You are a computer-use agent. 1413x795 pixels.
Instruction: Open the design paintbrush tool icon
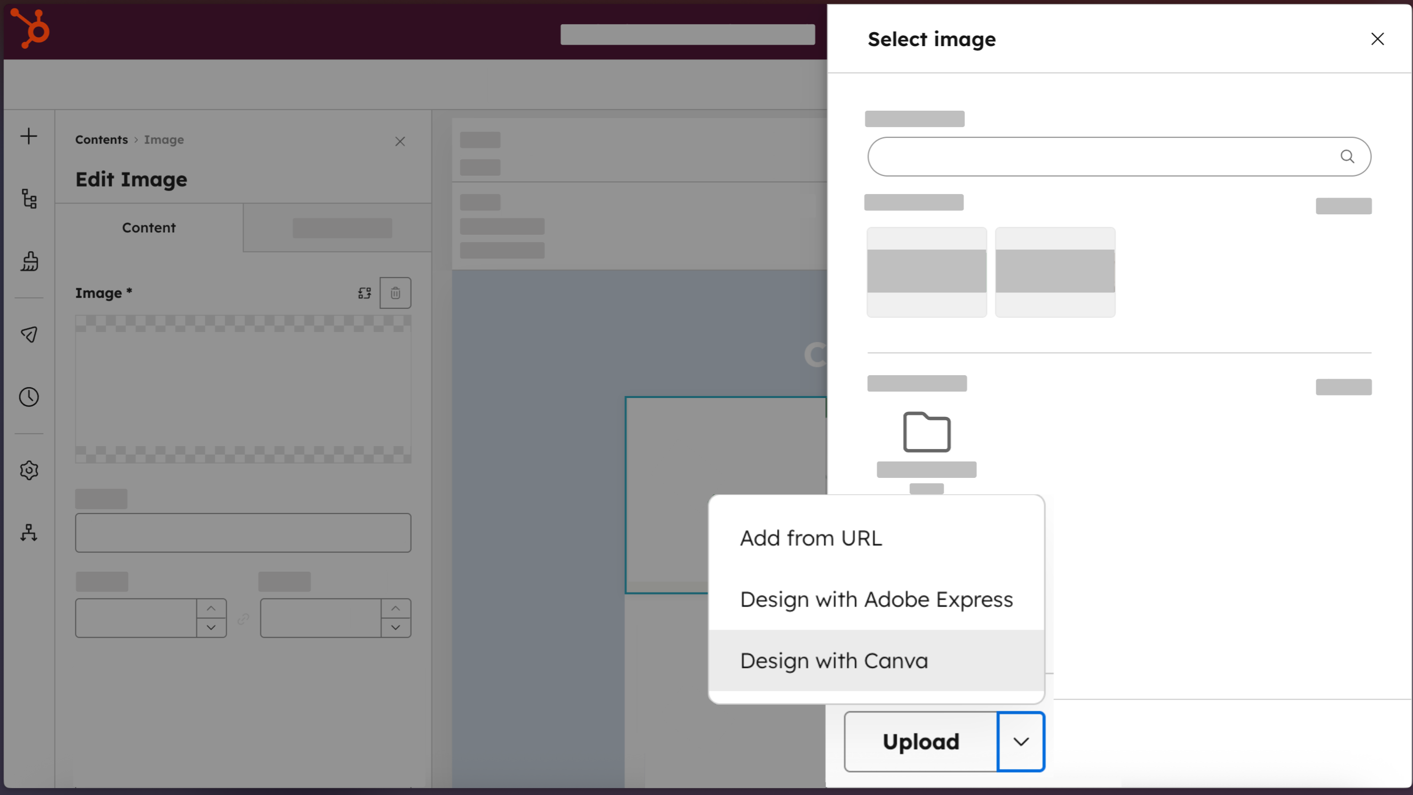pos(28,262)
